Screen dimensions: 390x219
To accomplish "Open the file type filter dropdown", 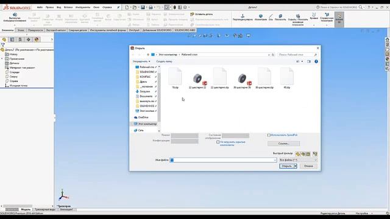I will [298, 160].
